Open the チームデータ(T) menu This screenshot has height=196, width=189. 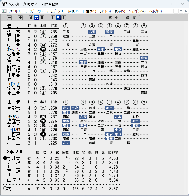coord(55,11)
